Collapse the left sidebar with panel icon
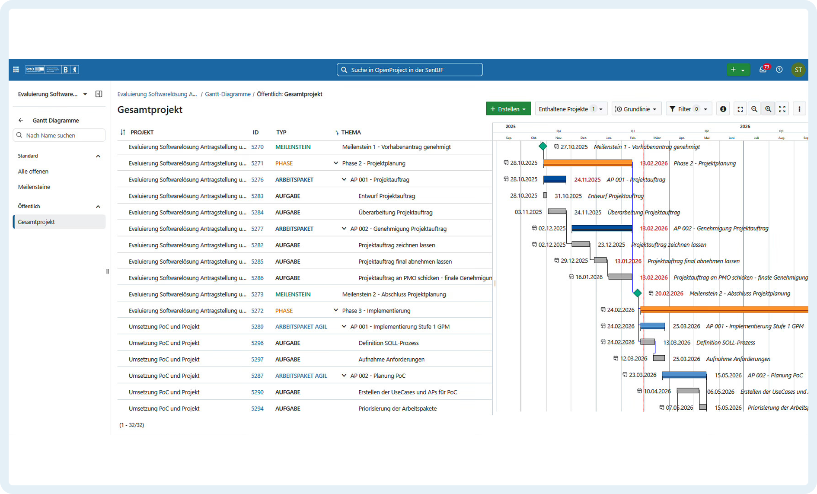The image size is (817, 494). (99, 94)
